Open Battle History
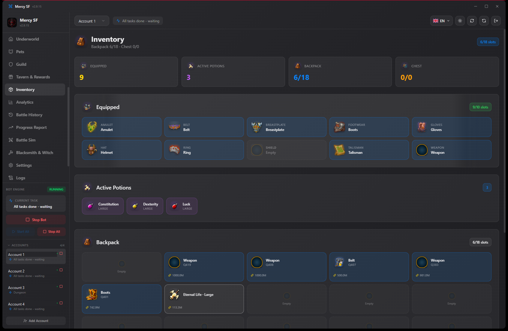This screenshot has width=508, height=331. click(x=35, y=115)
